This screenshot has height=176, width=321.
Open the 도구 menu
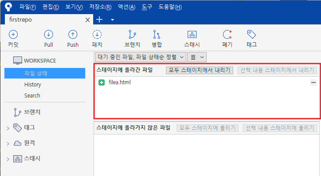coord(147,7)
